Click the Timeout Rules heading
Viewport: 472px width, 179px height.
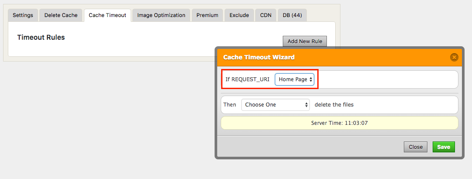pyautogui.click(x=41, y=38)
